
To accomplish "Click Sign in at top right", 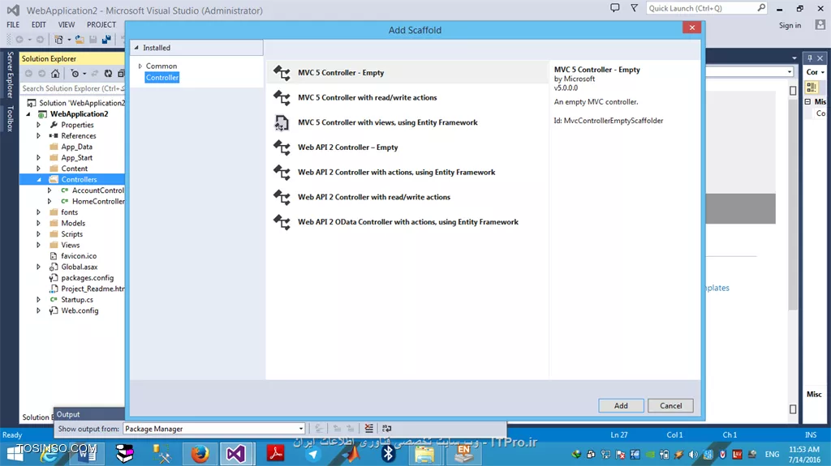I will [790, 25].
